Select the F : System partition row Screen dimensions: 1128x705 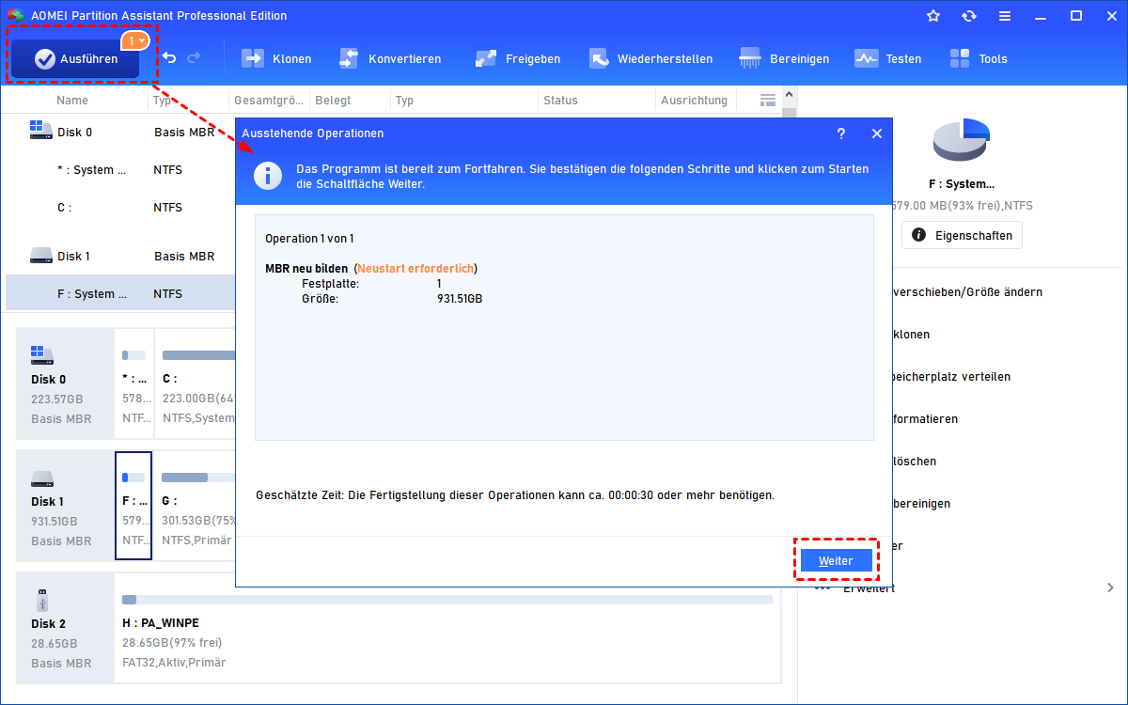(x=120, y=293)
